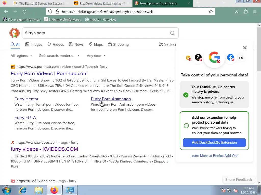The width and height of the screenshot is (261, 195).
Task: Click the blocked Amazon tracker icon
Action: (x=198, y=58)
